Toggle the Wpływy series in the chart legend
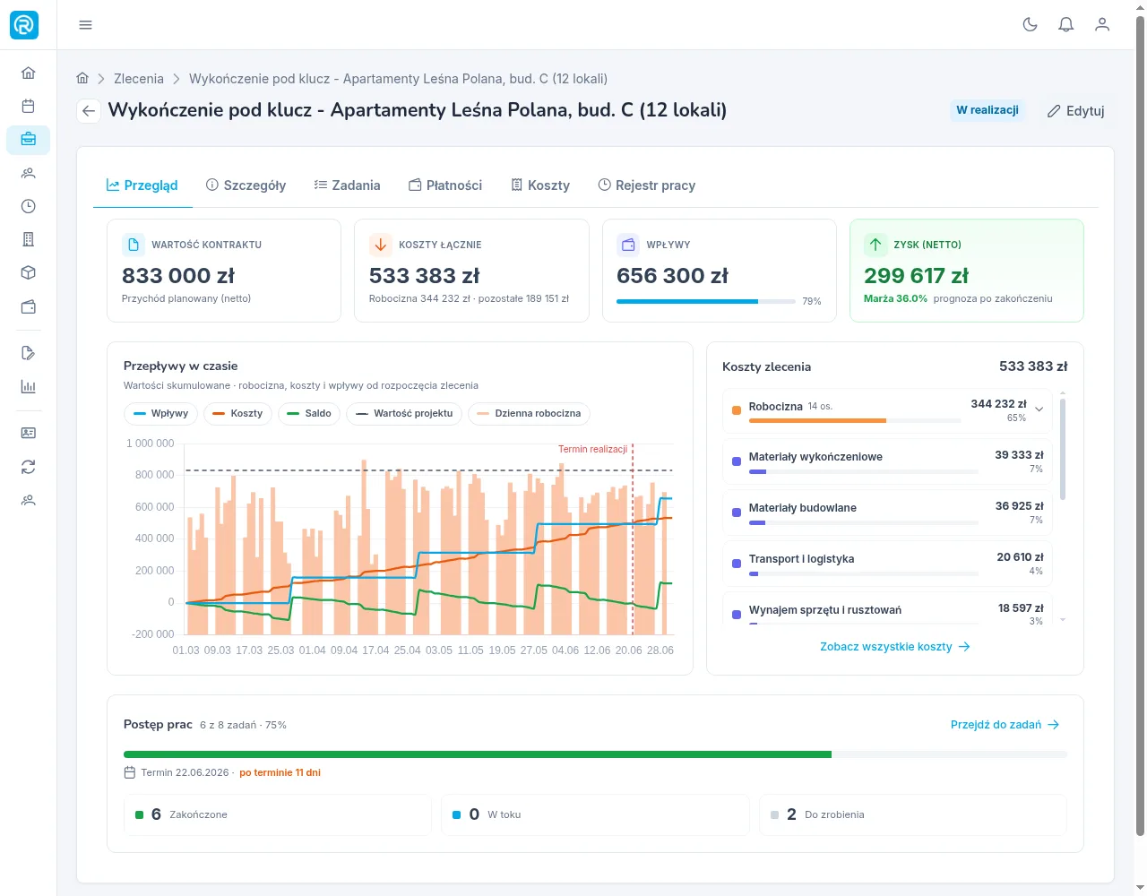 pyautogui.click(x=160, y=414)
